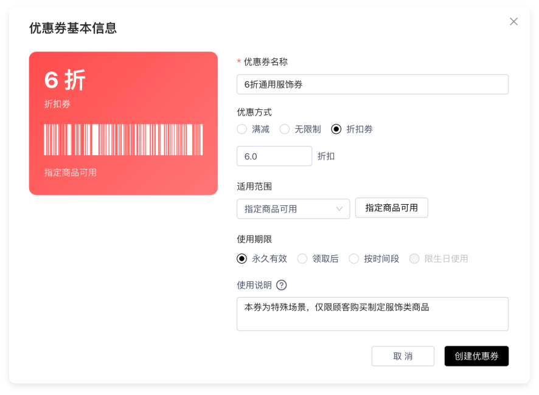
Task: Click the 6.0 discount value field
Action: pyautogui.click(x=274, y=156)
